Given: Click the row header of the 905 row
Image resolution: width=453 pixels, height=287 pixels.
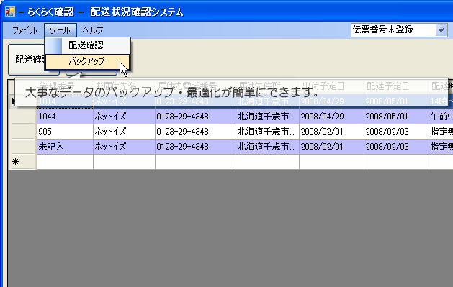Looking at the screenshot, I should [22, 132].
